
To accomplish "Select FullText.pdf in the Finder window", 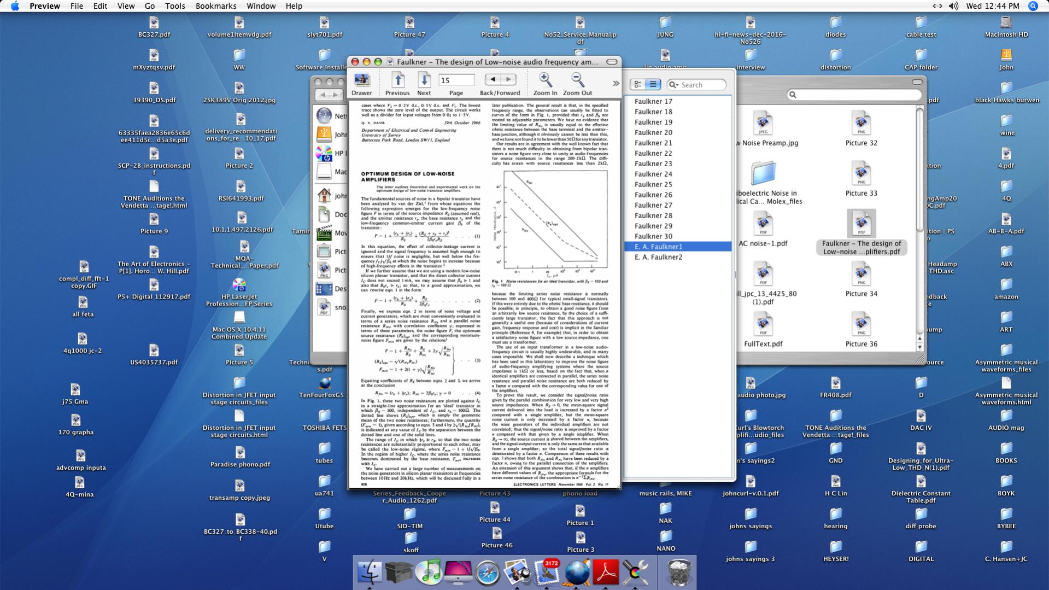I will point(763,330).
